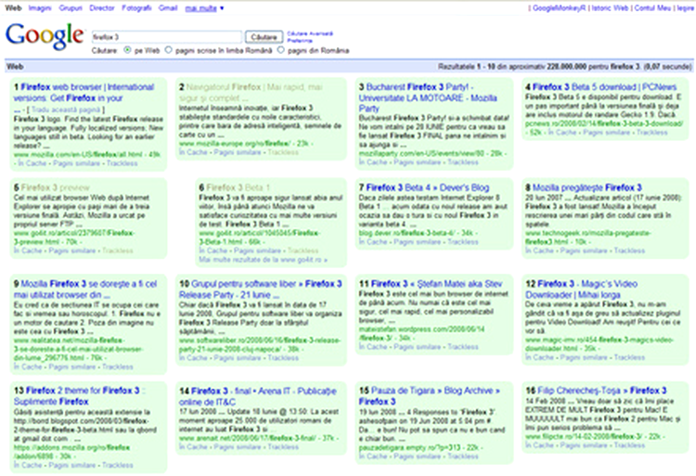Open the Imagini tab in top navigation

coord(40,8)
